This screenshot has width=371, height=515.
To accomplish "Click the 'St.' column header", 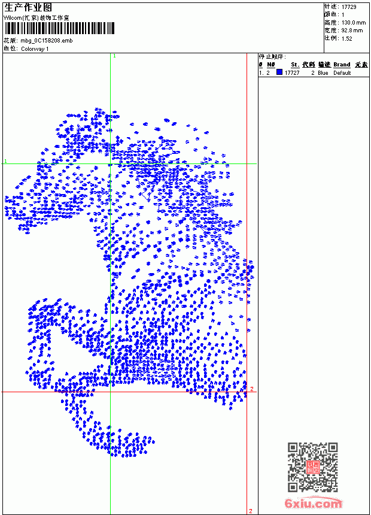I will [x=295, y=65].
